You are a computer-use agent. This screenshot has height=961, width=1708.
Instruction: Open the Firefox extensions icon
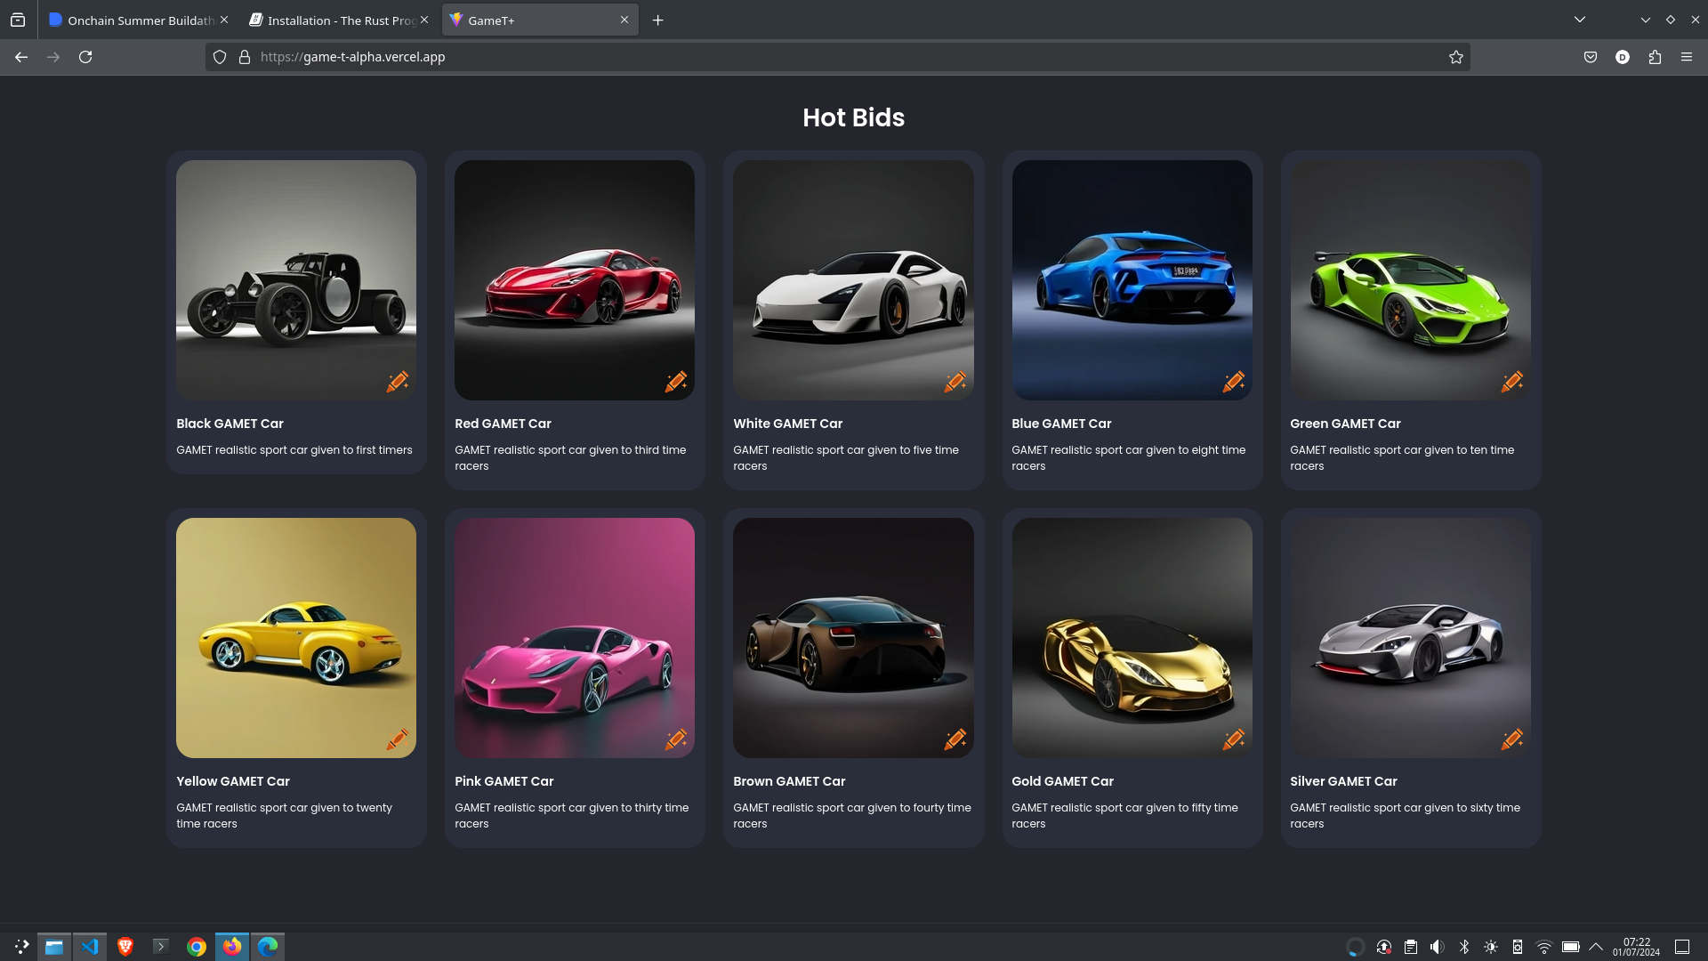[x=1655, y=57]
